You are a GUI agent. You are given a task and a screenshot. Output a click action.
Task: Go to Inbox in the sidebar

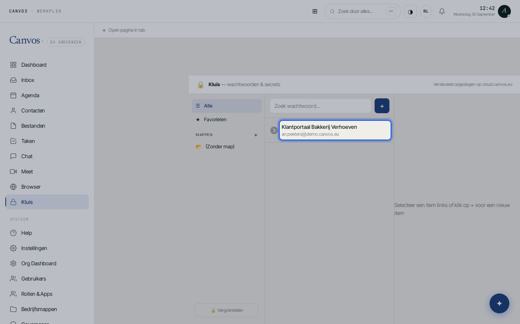pyautogui.click(x=47, y=80)
